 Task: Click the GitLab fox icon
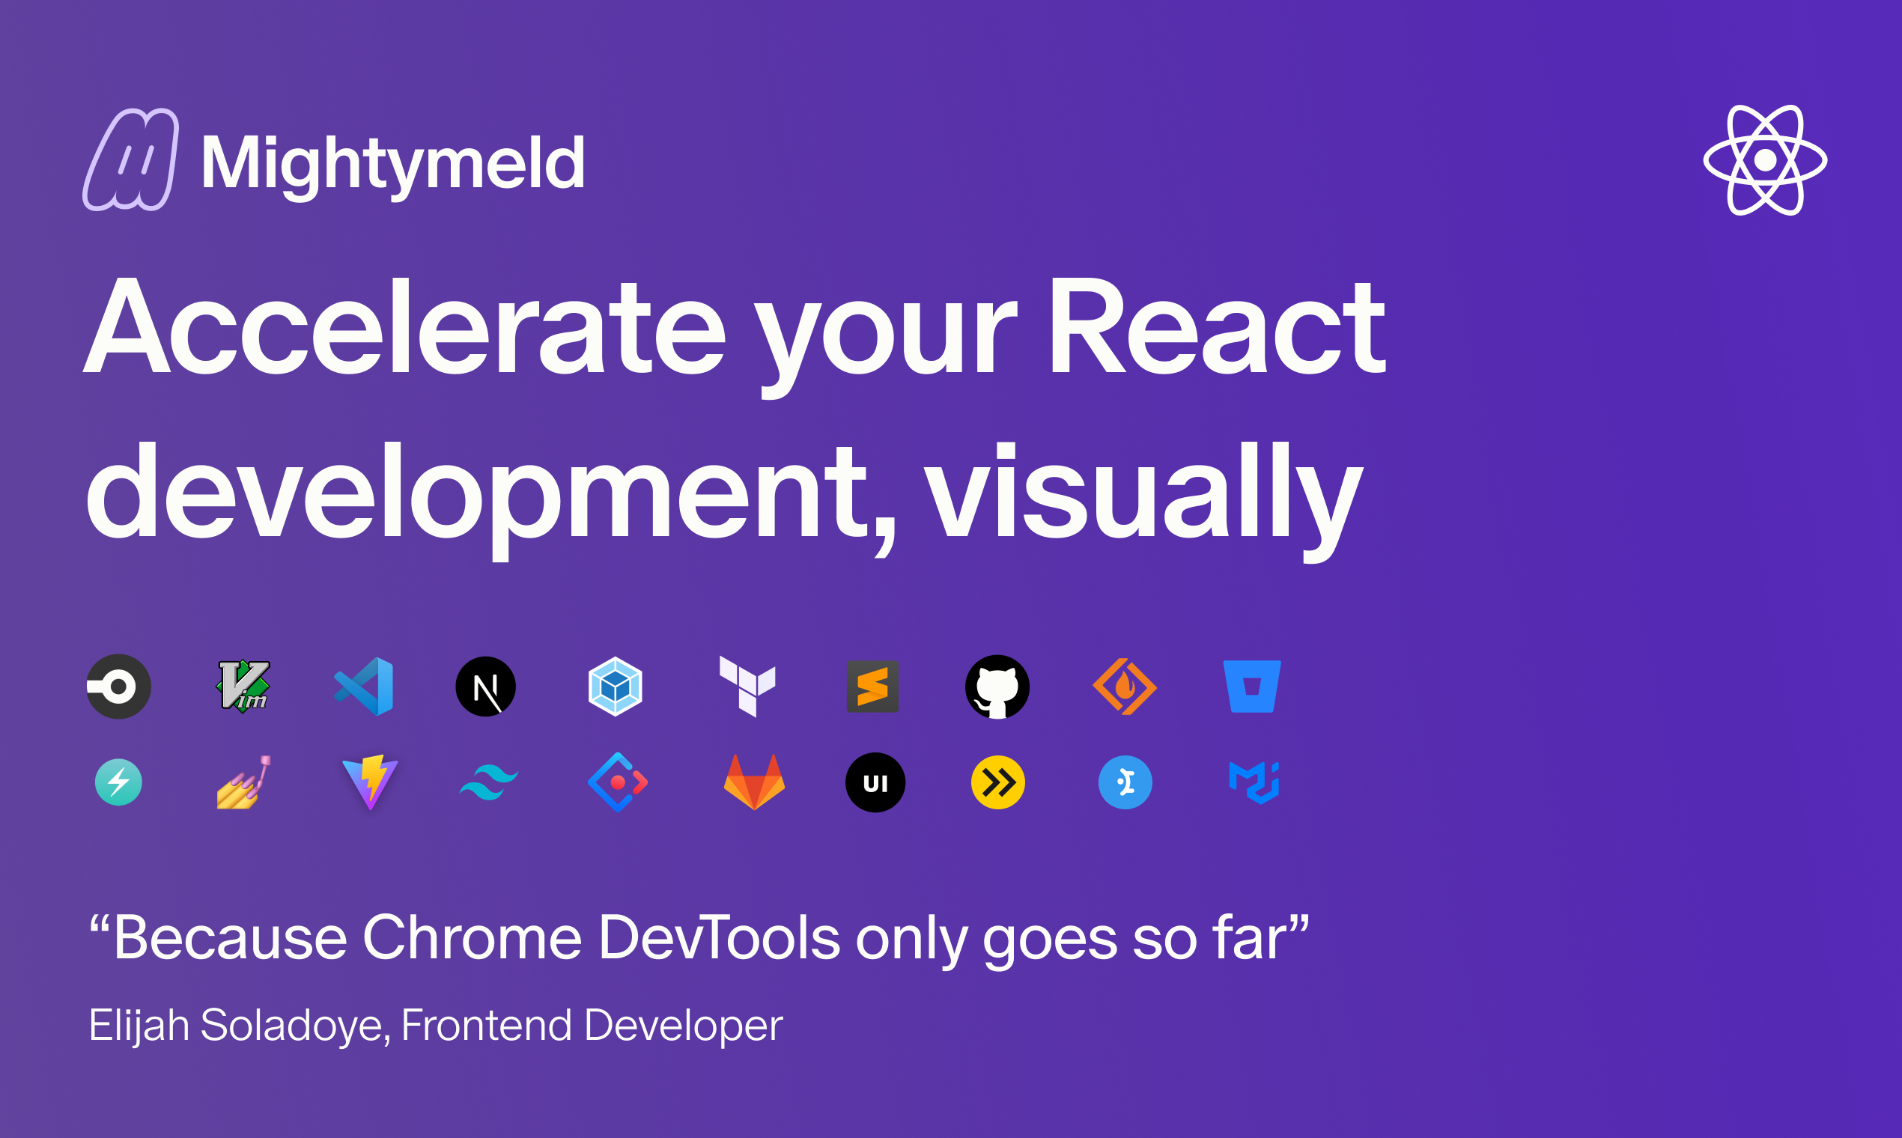pyautogui.click(x=754, y=782)
